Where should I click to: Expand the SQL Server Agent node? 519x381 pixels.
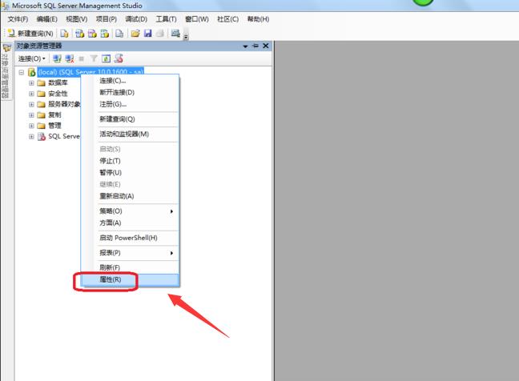31,136
